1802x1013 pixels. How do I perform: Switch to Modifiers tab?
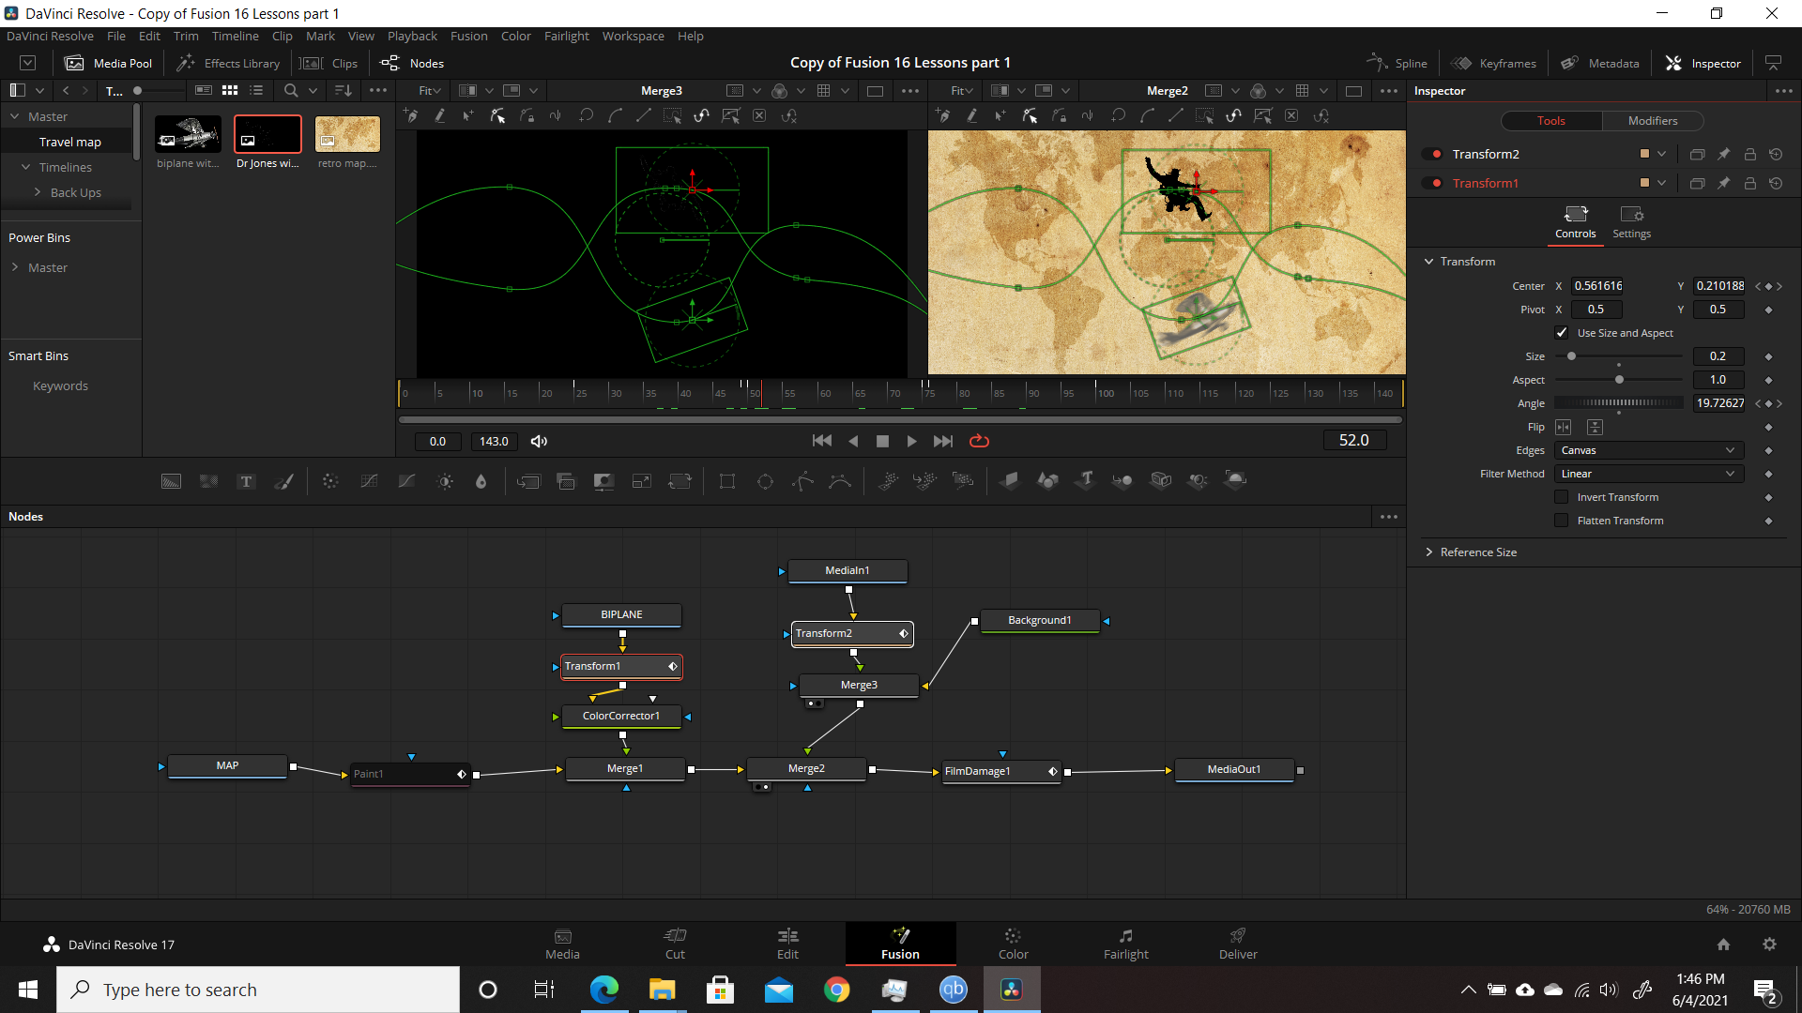click(1652, 121)
